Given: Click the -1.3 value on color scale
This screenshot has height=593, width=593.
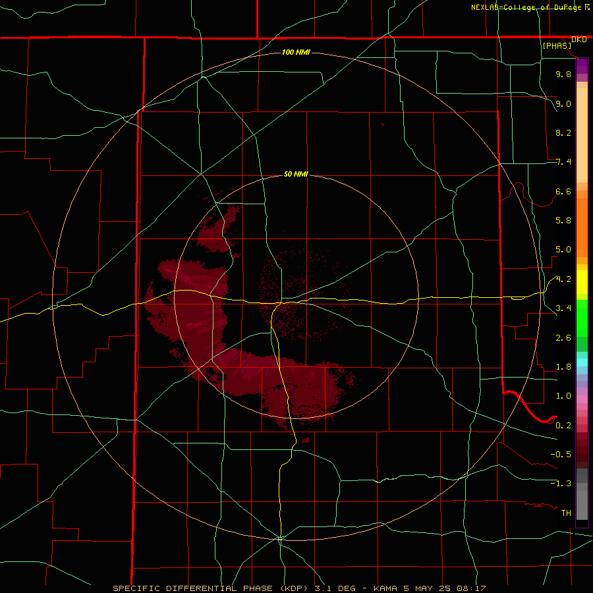Looking at the screenshot, I should pos(561,484).
